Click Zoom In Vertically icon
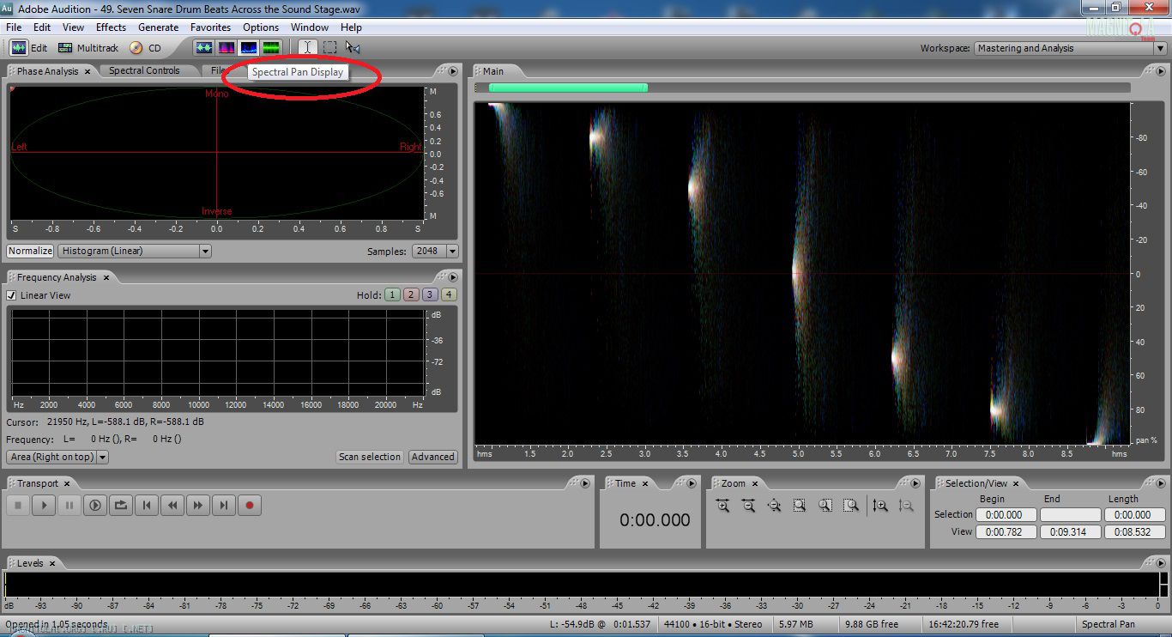This screenshot has width=1172, height=637. 880,506
